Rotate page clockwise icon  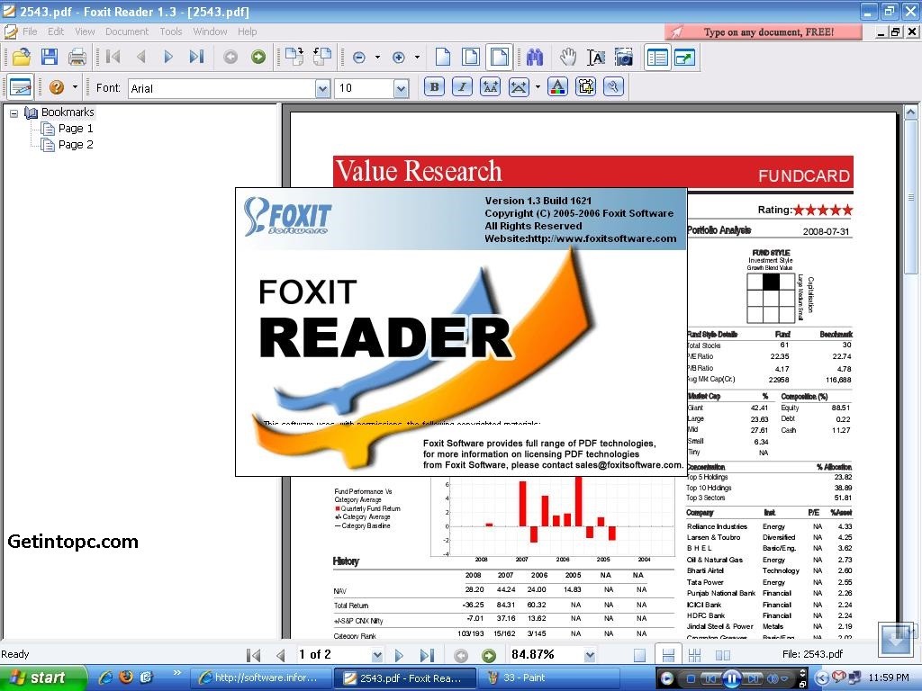[x=294, y=57]
